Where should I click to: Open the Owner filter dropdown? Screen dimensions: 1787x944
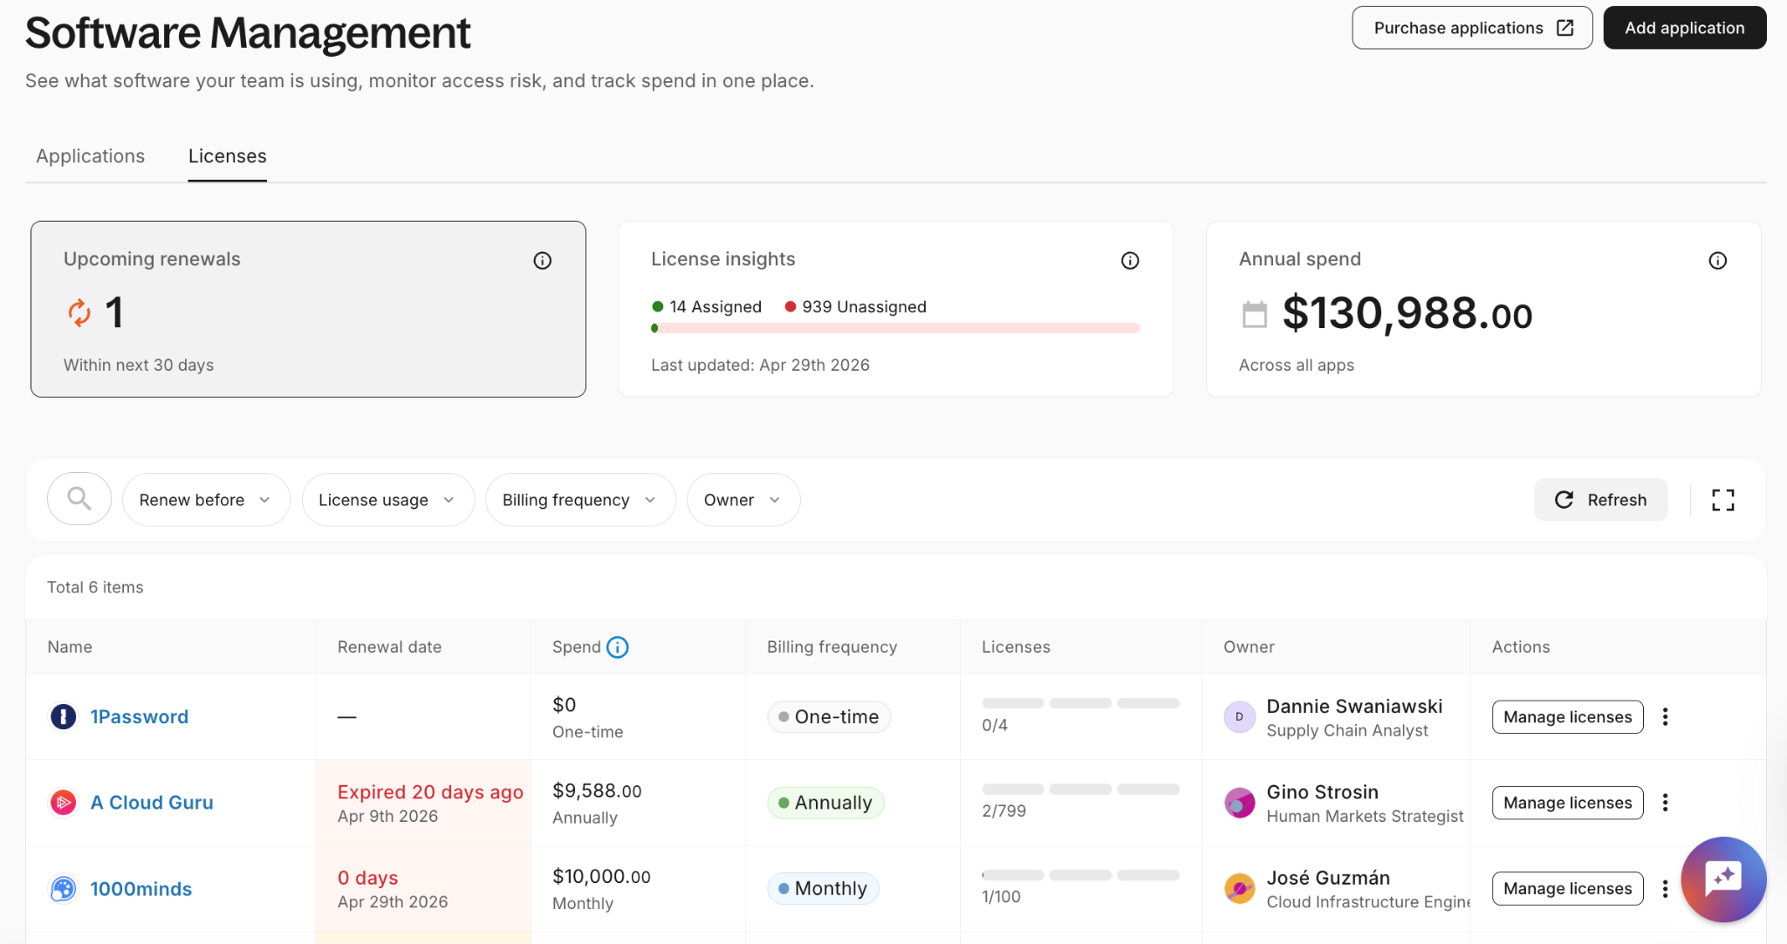pyautogui.click(x=743, y=500)
